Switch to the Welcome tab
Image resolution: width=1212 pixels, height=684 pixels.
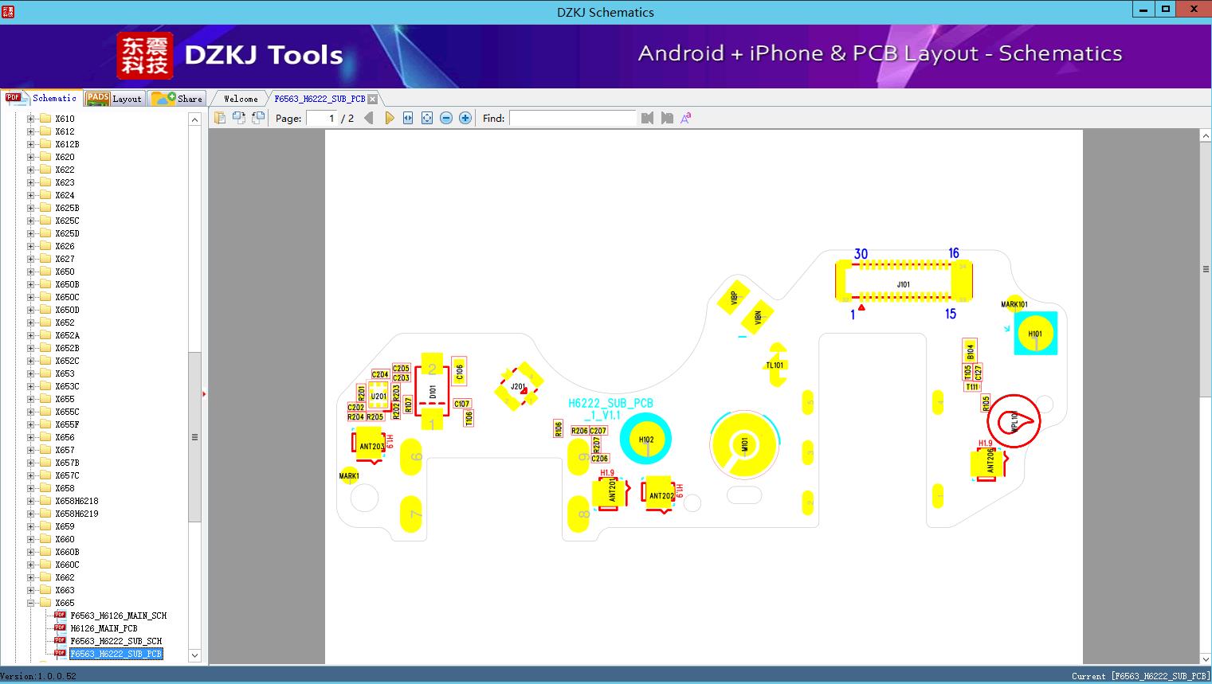coord(241,99)
